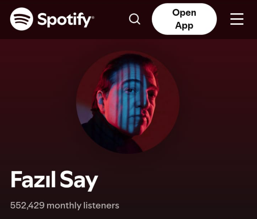Click the listener count number 552,429
This screenshot has height=219, width=257.
click(27, 205)
